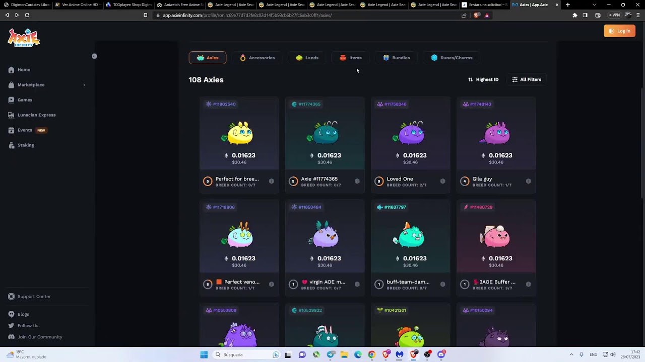Click the share page icon in address bar
Screen dimensions: 645x362
click(x=464, y=15)
